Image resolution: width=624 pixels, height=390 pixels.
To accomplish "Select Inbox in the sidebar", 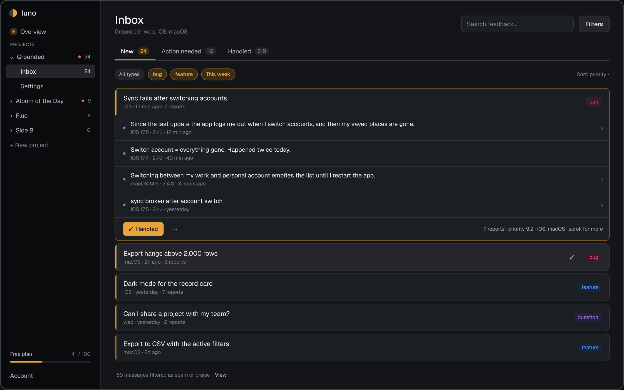I will [50, 72].
